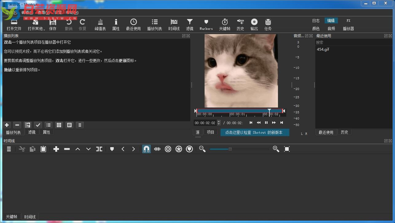The width and height of the screenshot is (395, 223).
Task: Open the playlist hamburger menu
Action: point(80,125)
